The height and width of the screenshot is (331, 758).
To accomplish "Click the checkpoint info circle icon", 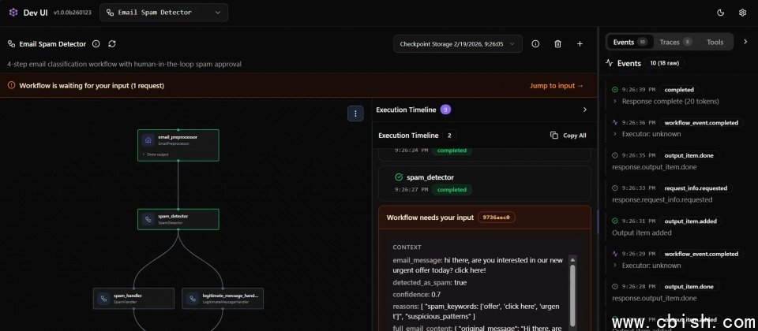I will tap(535, 44).
